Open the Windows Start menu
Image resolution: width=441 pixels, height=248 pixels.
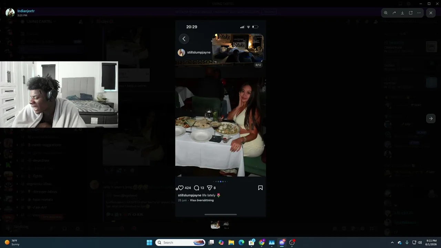pos(149,242)
